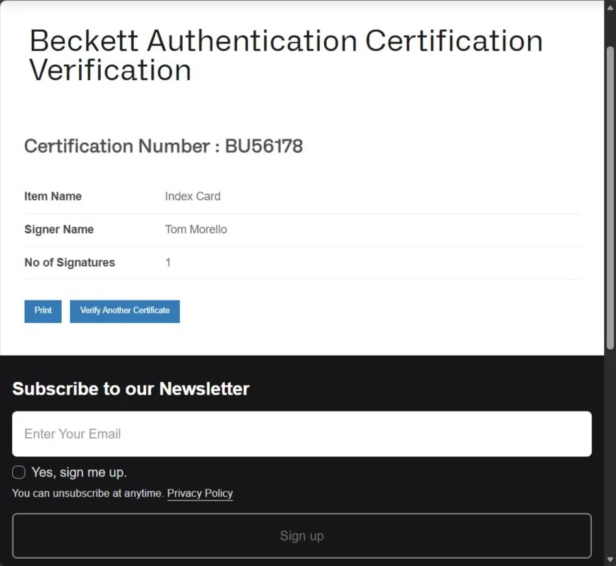Click the Beckett Authentication Certification Verification title
This screenshot has width=616, height=566.
pos(286,55)
